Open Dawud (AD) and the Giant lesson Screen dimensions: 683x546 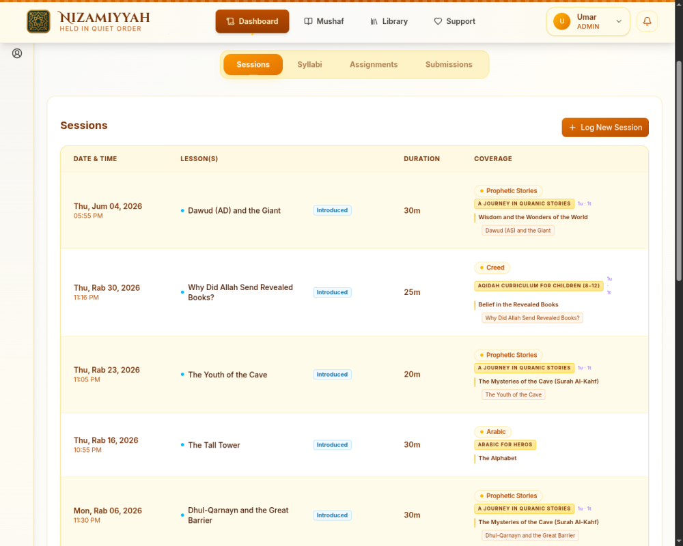pos(234,211)
